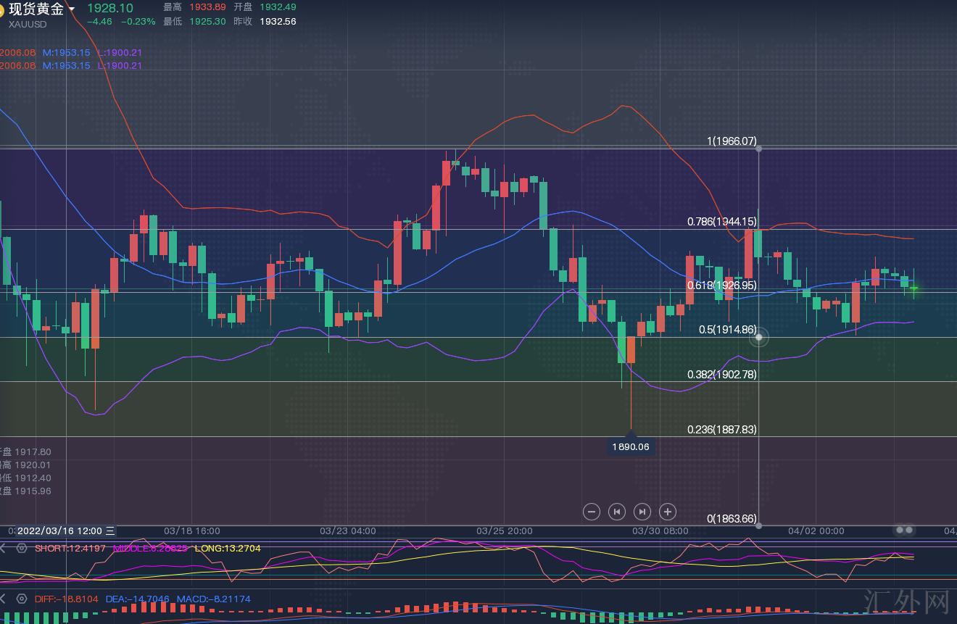
Task: Collapse the MACD indicator panel arrow
Action: click(x=3, y=599)
